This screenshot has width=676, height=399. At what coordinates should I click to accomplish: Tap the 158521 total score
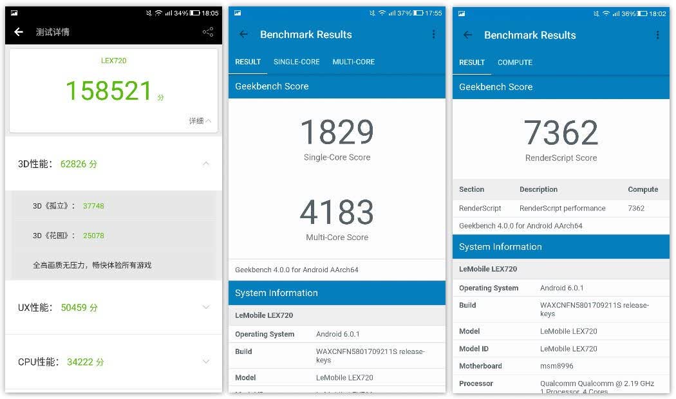(109, 91)
